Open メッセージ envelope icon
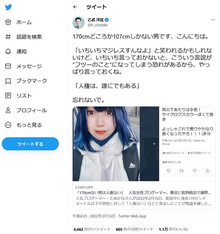The width and height of the screenshot is (220, 234). pyautogui.click(x=8, y=66)
